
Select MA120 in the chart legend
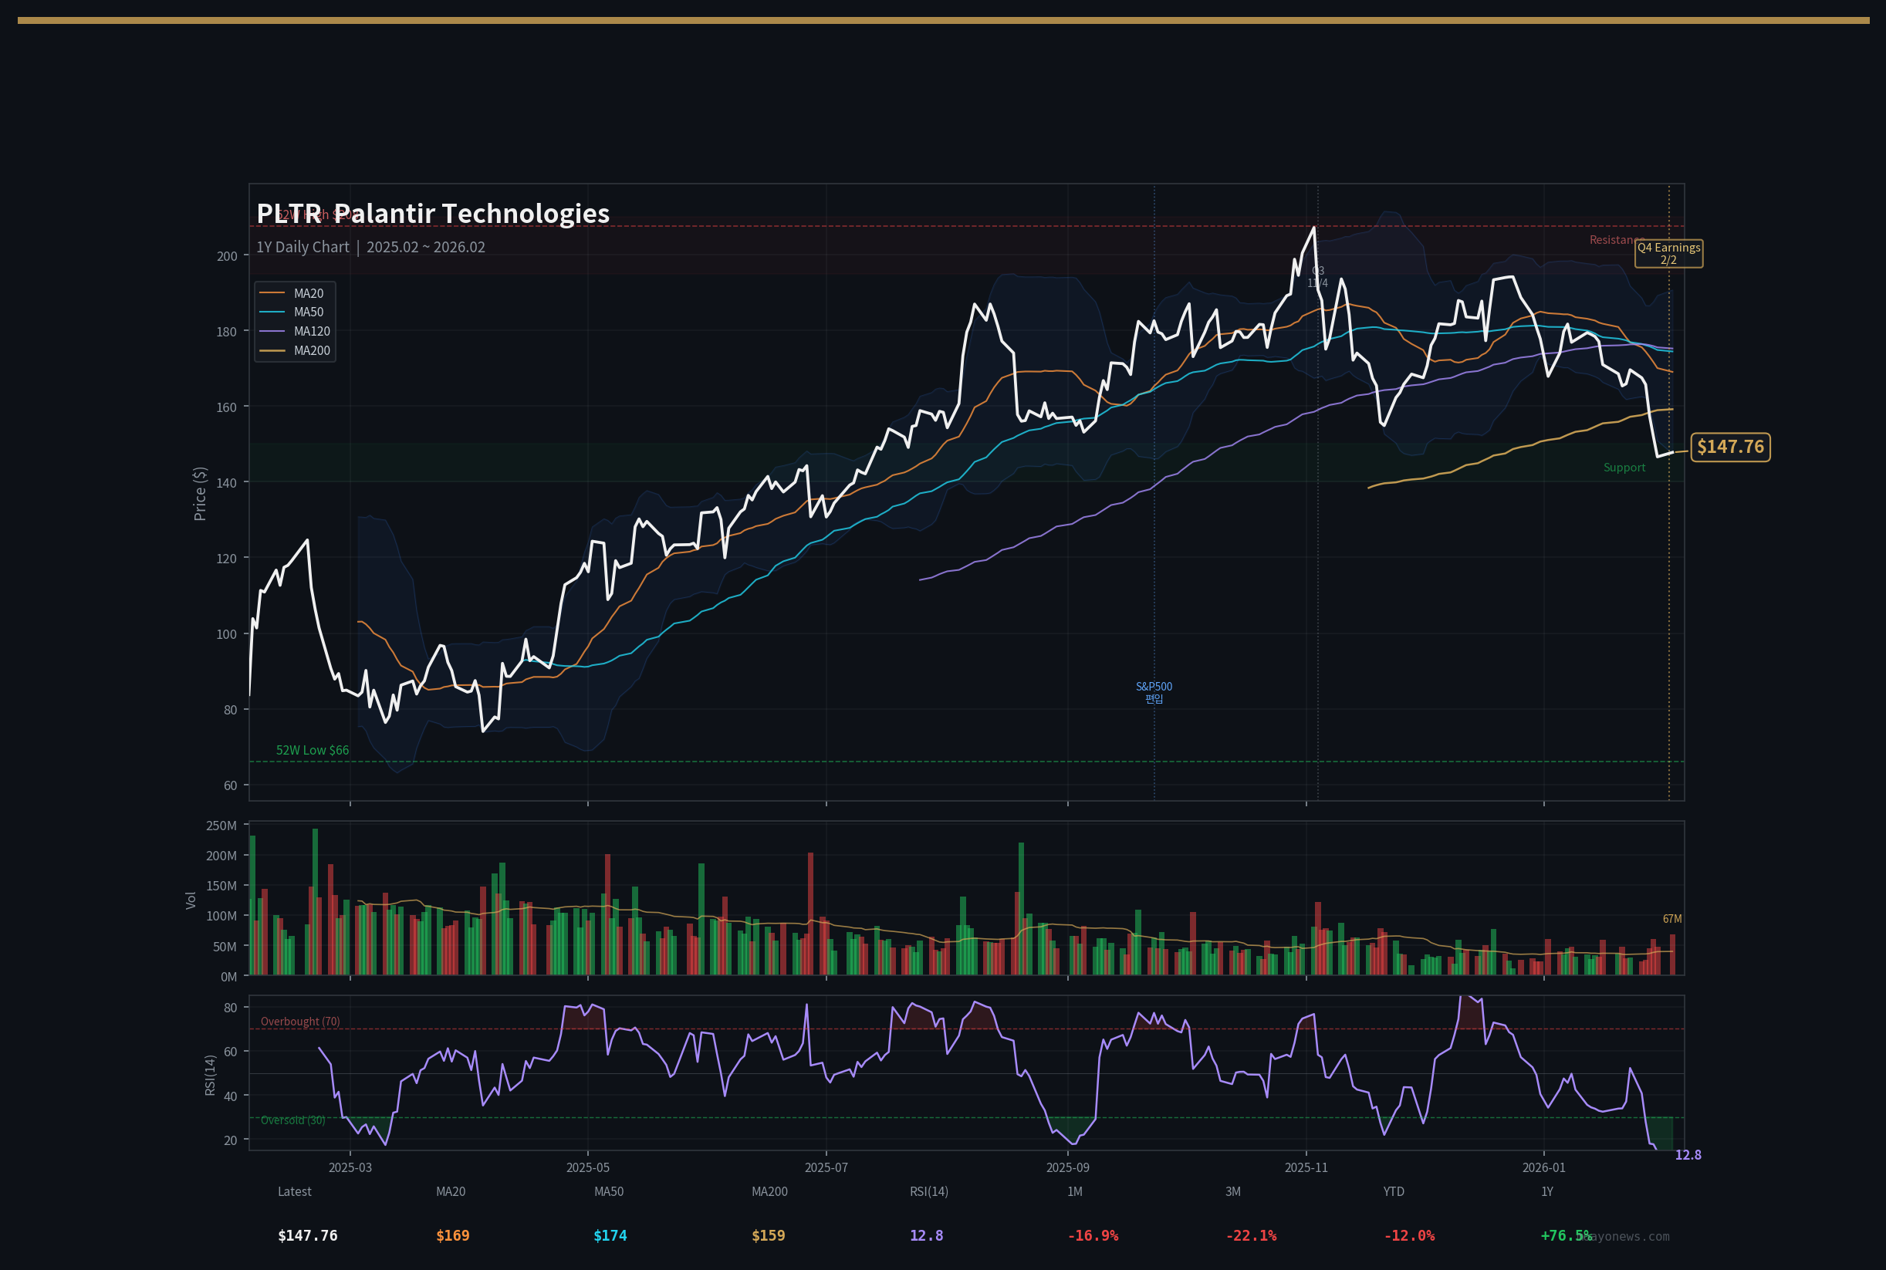click(311, 331)
